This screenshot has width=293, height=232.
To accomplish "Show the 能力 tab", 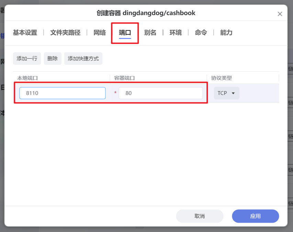I will tap(226, 33).
